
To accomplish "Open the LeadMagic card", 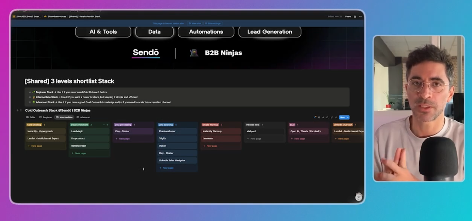I will coord(89,131).
